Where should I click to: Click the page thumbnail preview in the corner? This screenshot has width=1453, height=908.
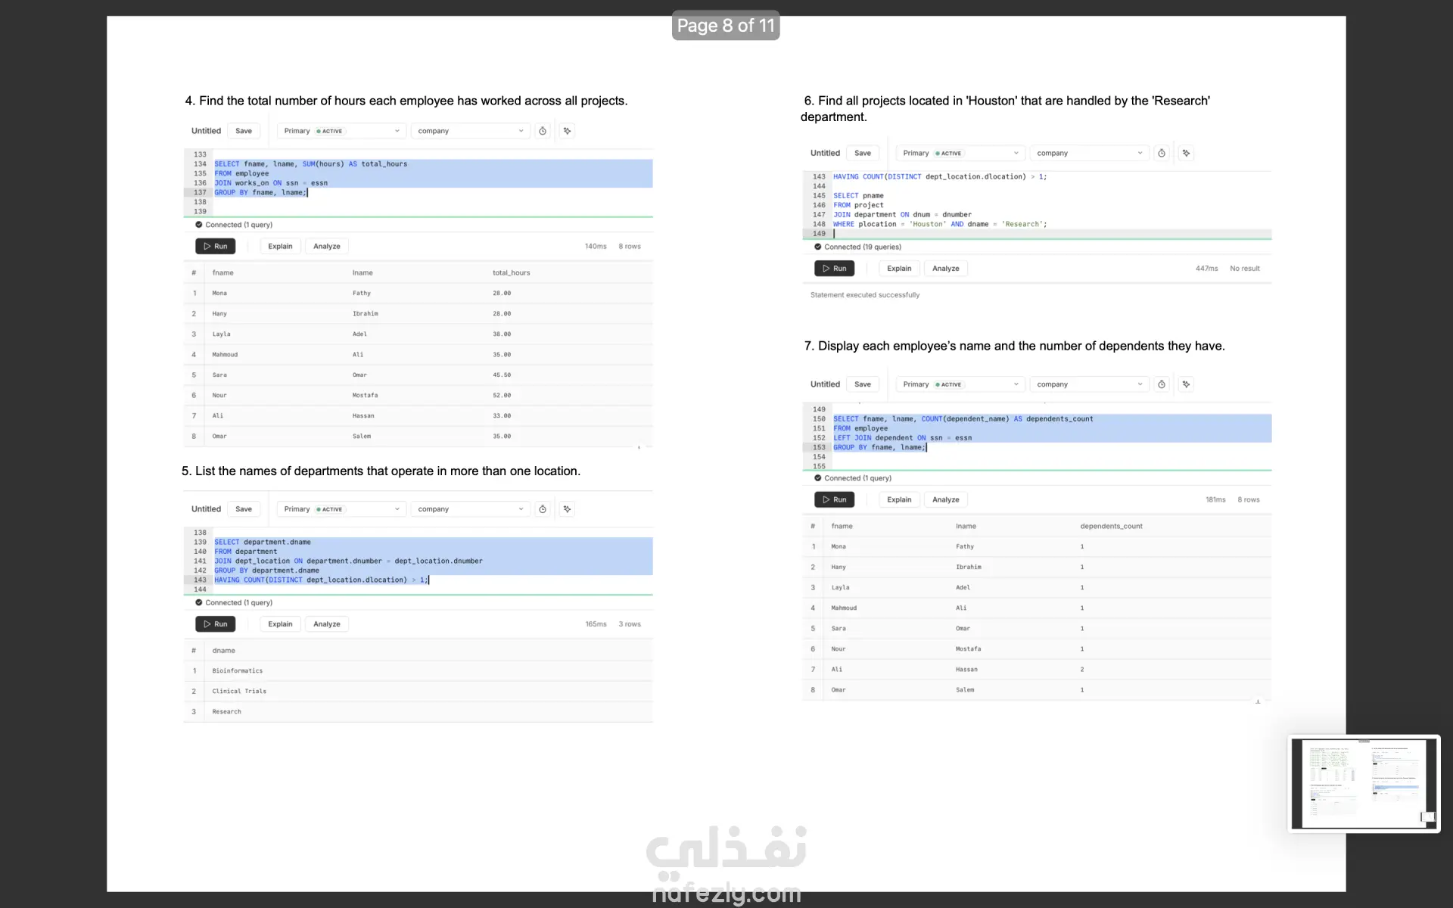tap(1364, 783)
